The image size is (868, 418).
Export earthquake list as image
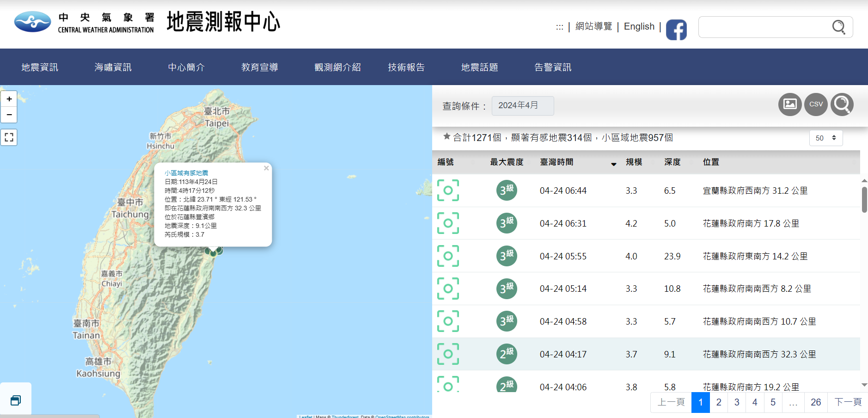point(790,104)
